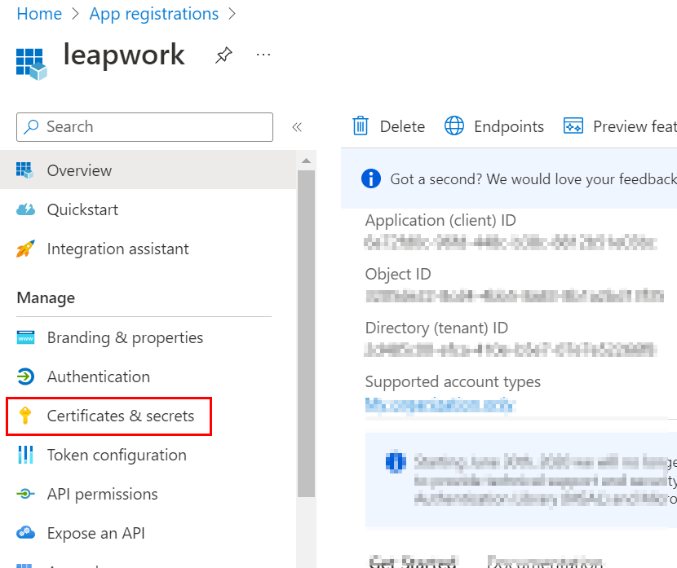This screenshot has height=568, width=677.
Task: Click the Token configuration icon
Action: (x=27, y=455)
